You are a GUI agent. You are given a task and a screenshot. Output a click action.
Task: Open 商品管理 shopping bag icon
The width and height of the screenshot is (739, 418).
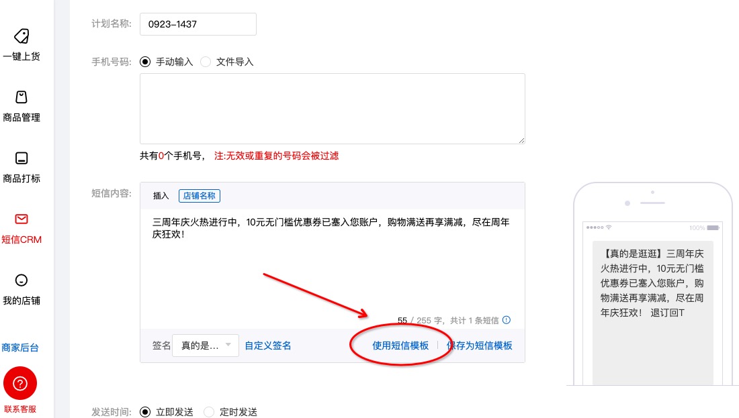(21, 97)
